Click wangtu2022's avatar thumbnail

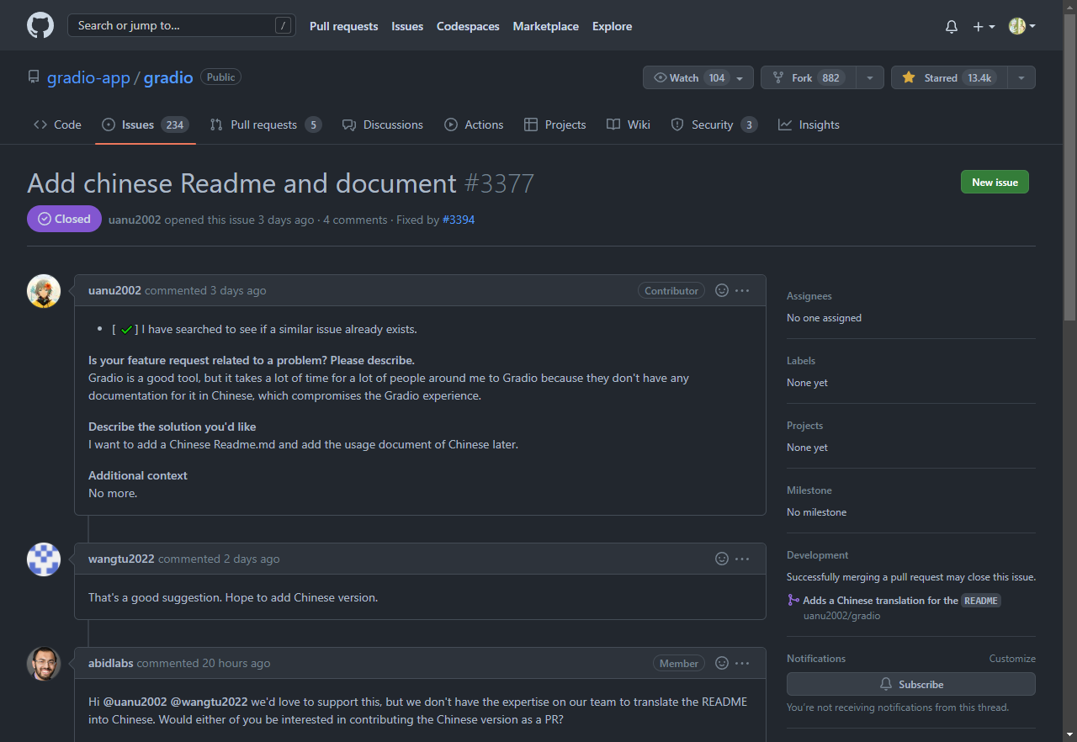point(44,559)
